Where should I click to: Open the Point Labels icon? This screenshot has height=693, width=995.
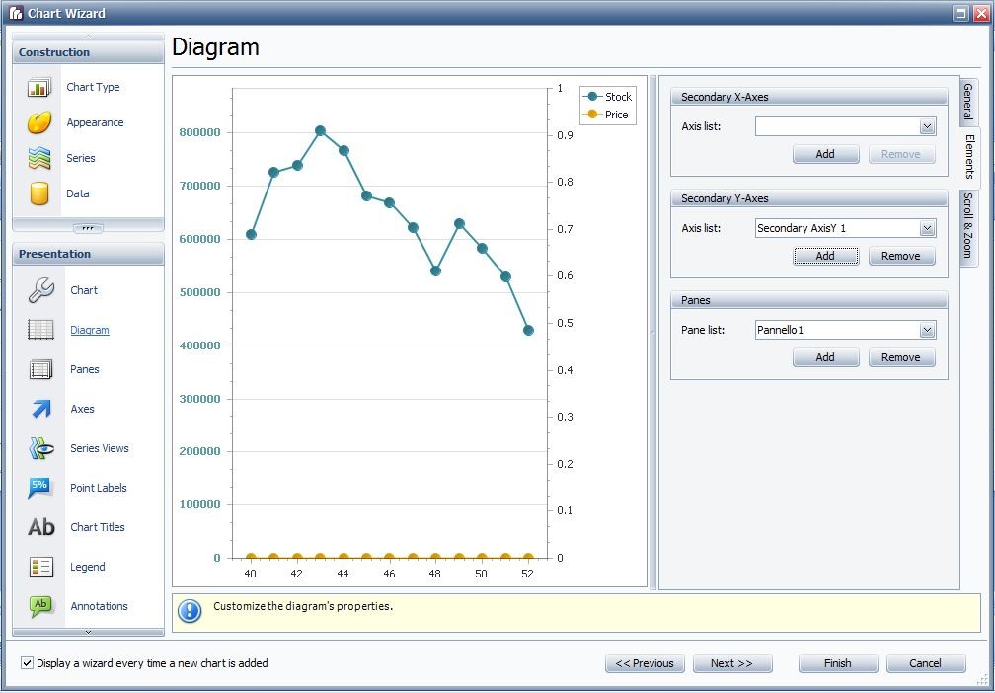[x=41, y=488]
